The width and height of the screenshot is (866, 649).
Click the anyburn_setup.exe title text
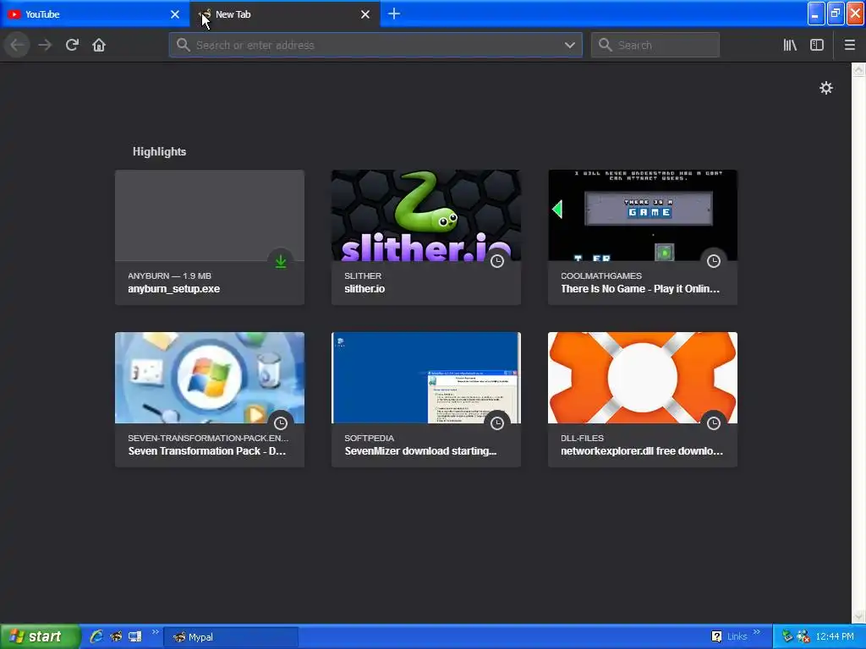tap(174, 289)
